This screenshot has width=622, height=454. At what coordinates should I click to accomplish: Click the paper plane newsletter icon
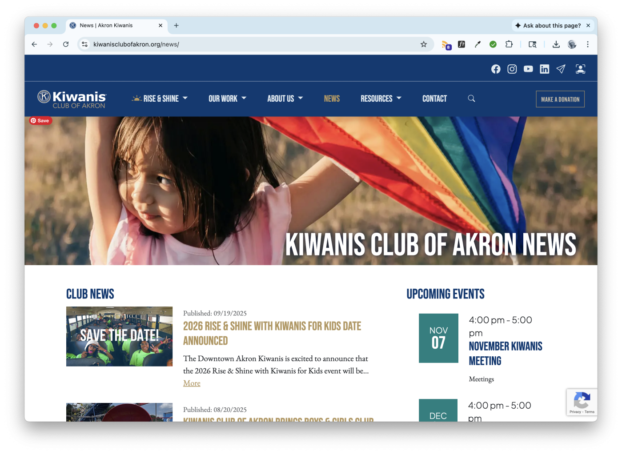(561, 69)
